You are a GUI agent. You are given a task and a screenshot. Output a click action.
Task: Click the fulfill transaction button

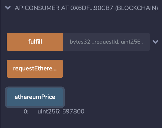[x=35, y=42]
